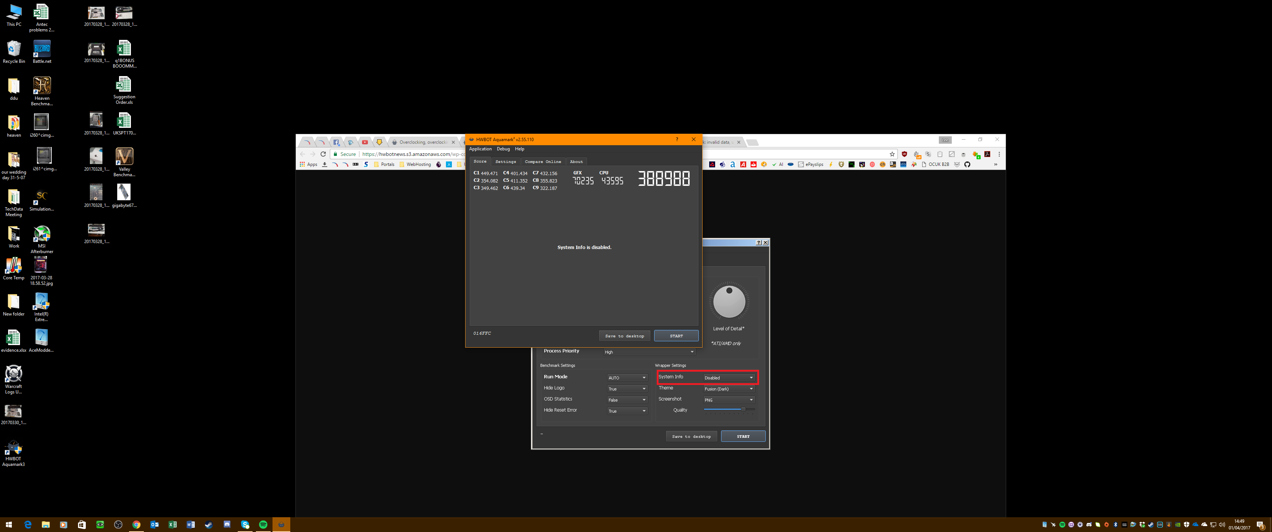Image resolution: width=1272 pixels, height=532 pixels.
Task: Open WebHosting bookmark folder
Action: pyautogui.click(x=415, y=164)
